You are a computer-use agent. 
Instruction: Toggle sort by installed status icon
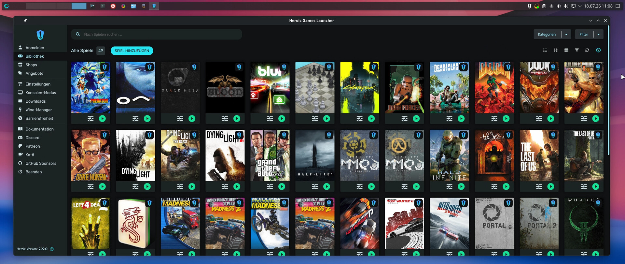coord(566,50)
